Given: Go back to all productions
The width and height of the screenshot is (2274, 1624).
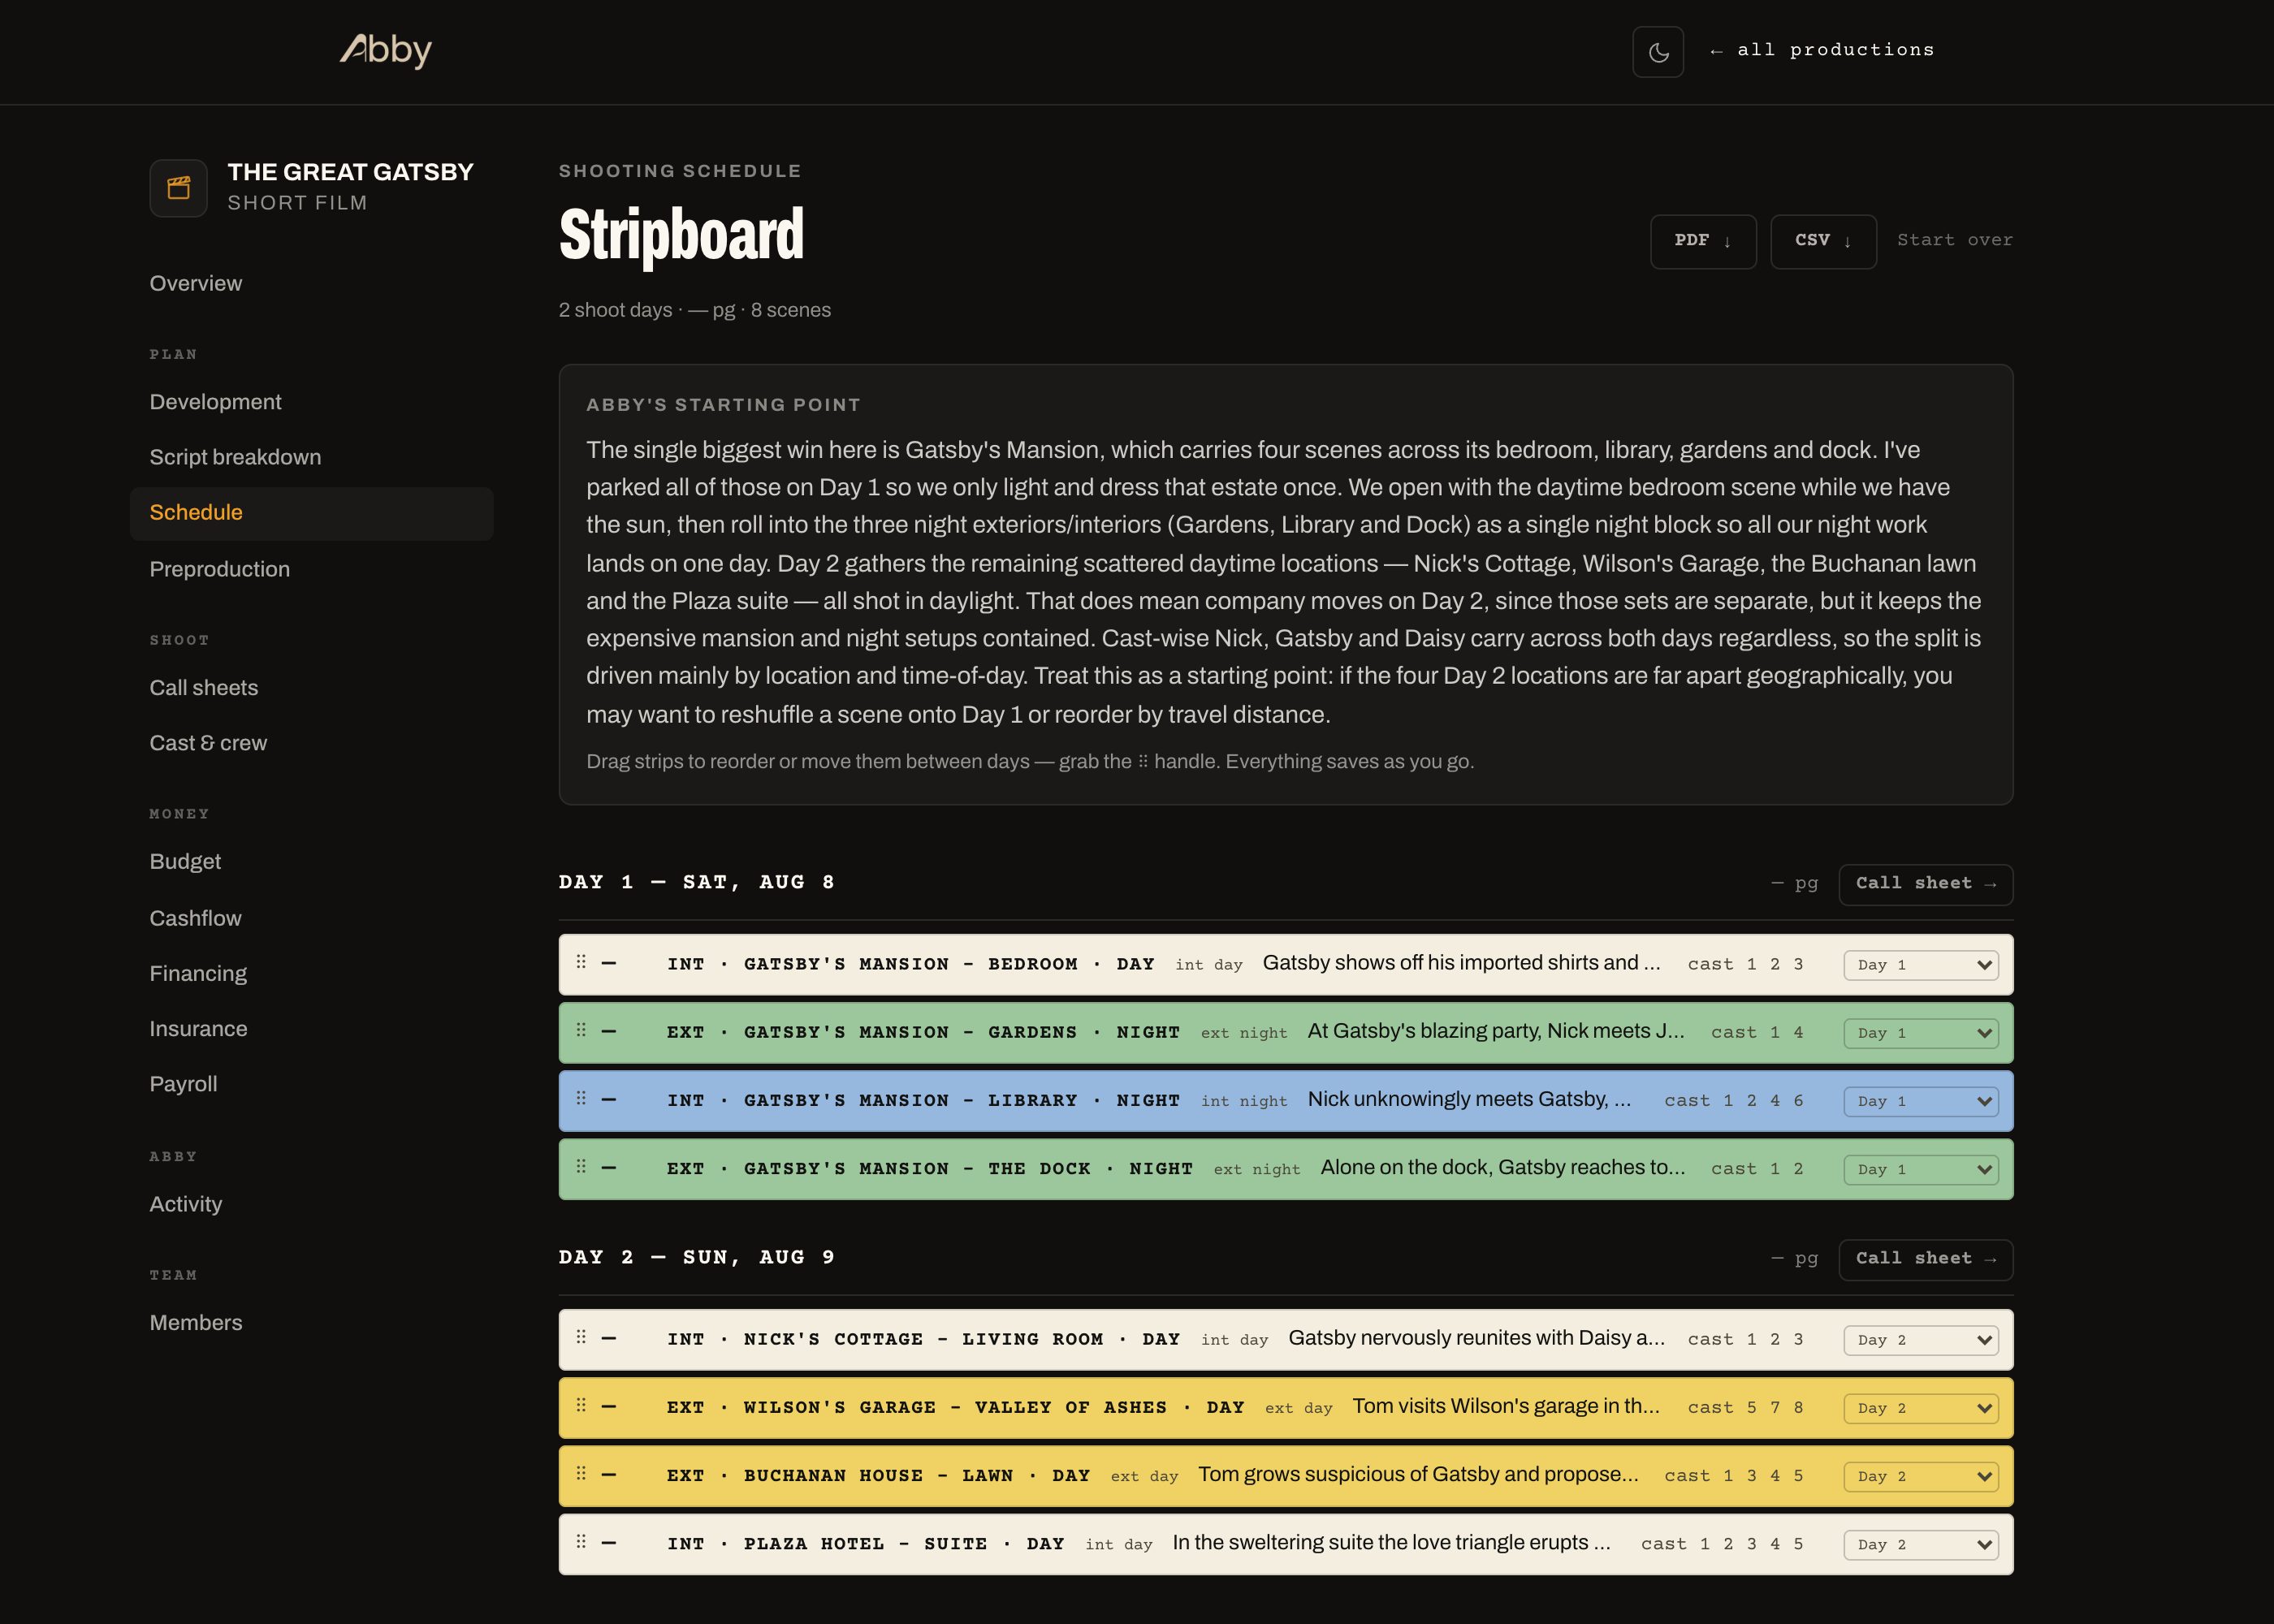Looking at the screenshot, I should click(1822, 50).
